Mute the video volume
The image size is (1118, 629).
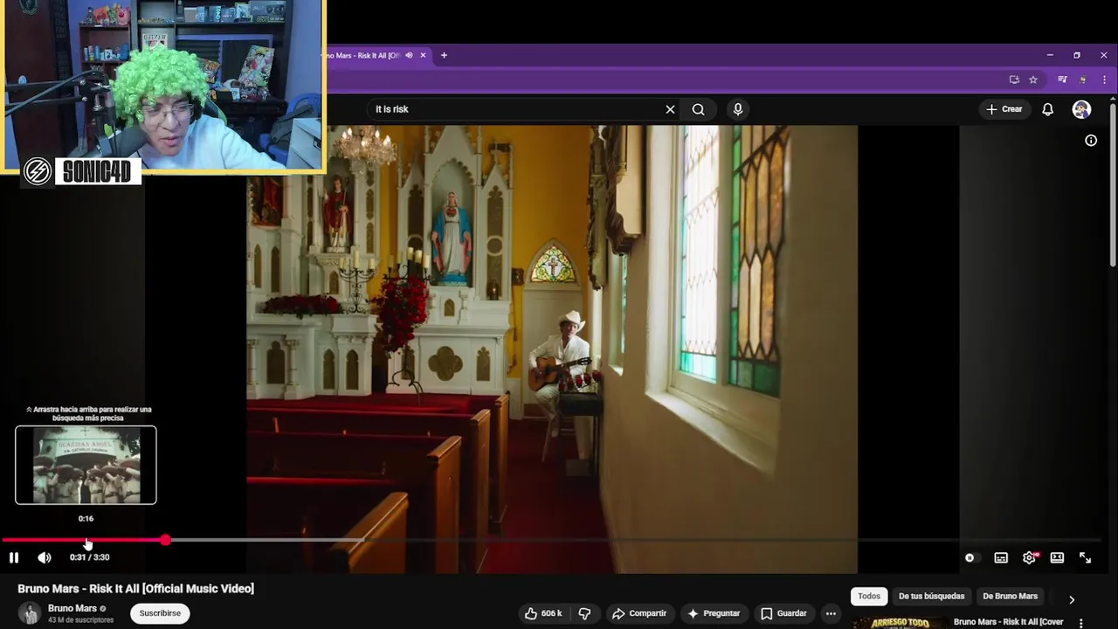[45, 557]
